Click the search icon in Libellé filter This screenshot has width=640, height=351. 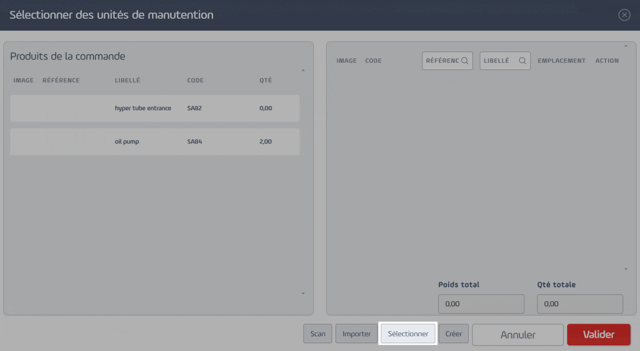522,61
